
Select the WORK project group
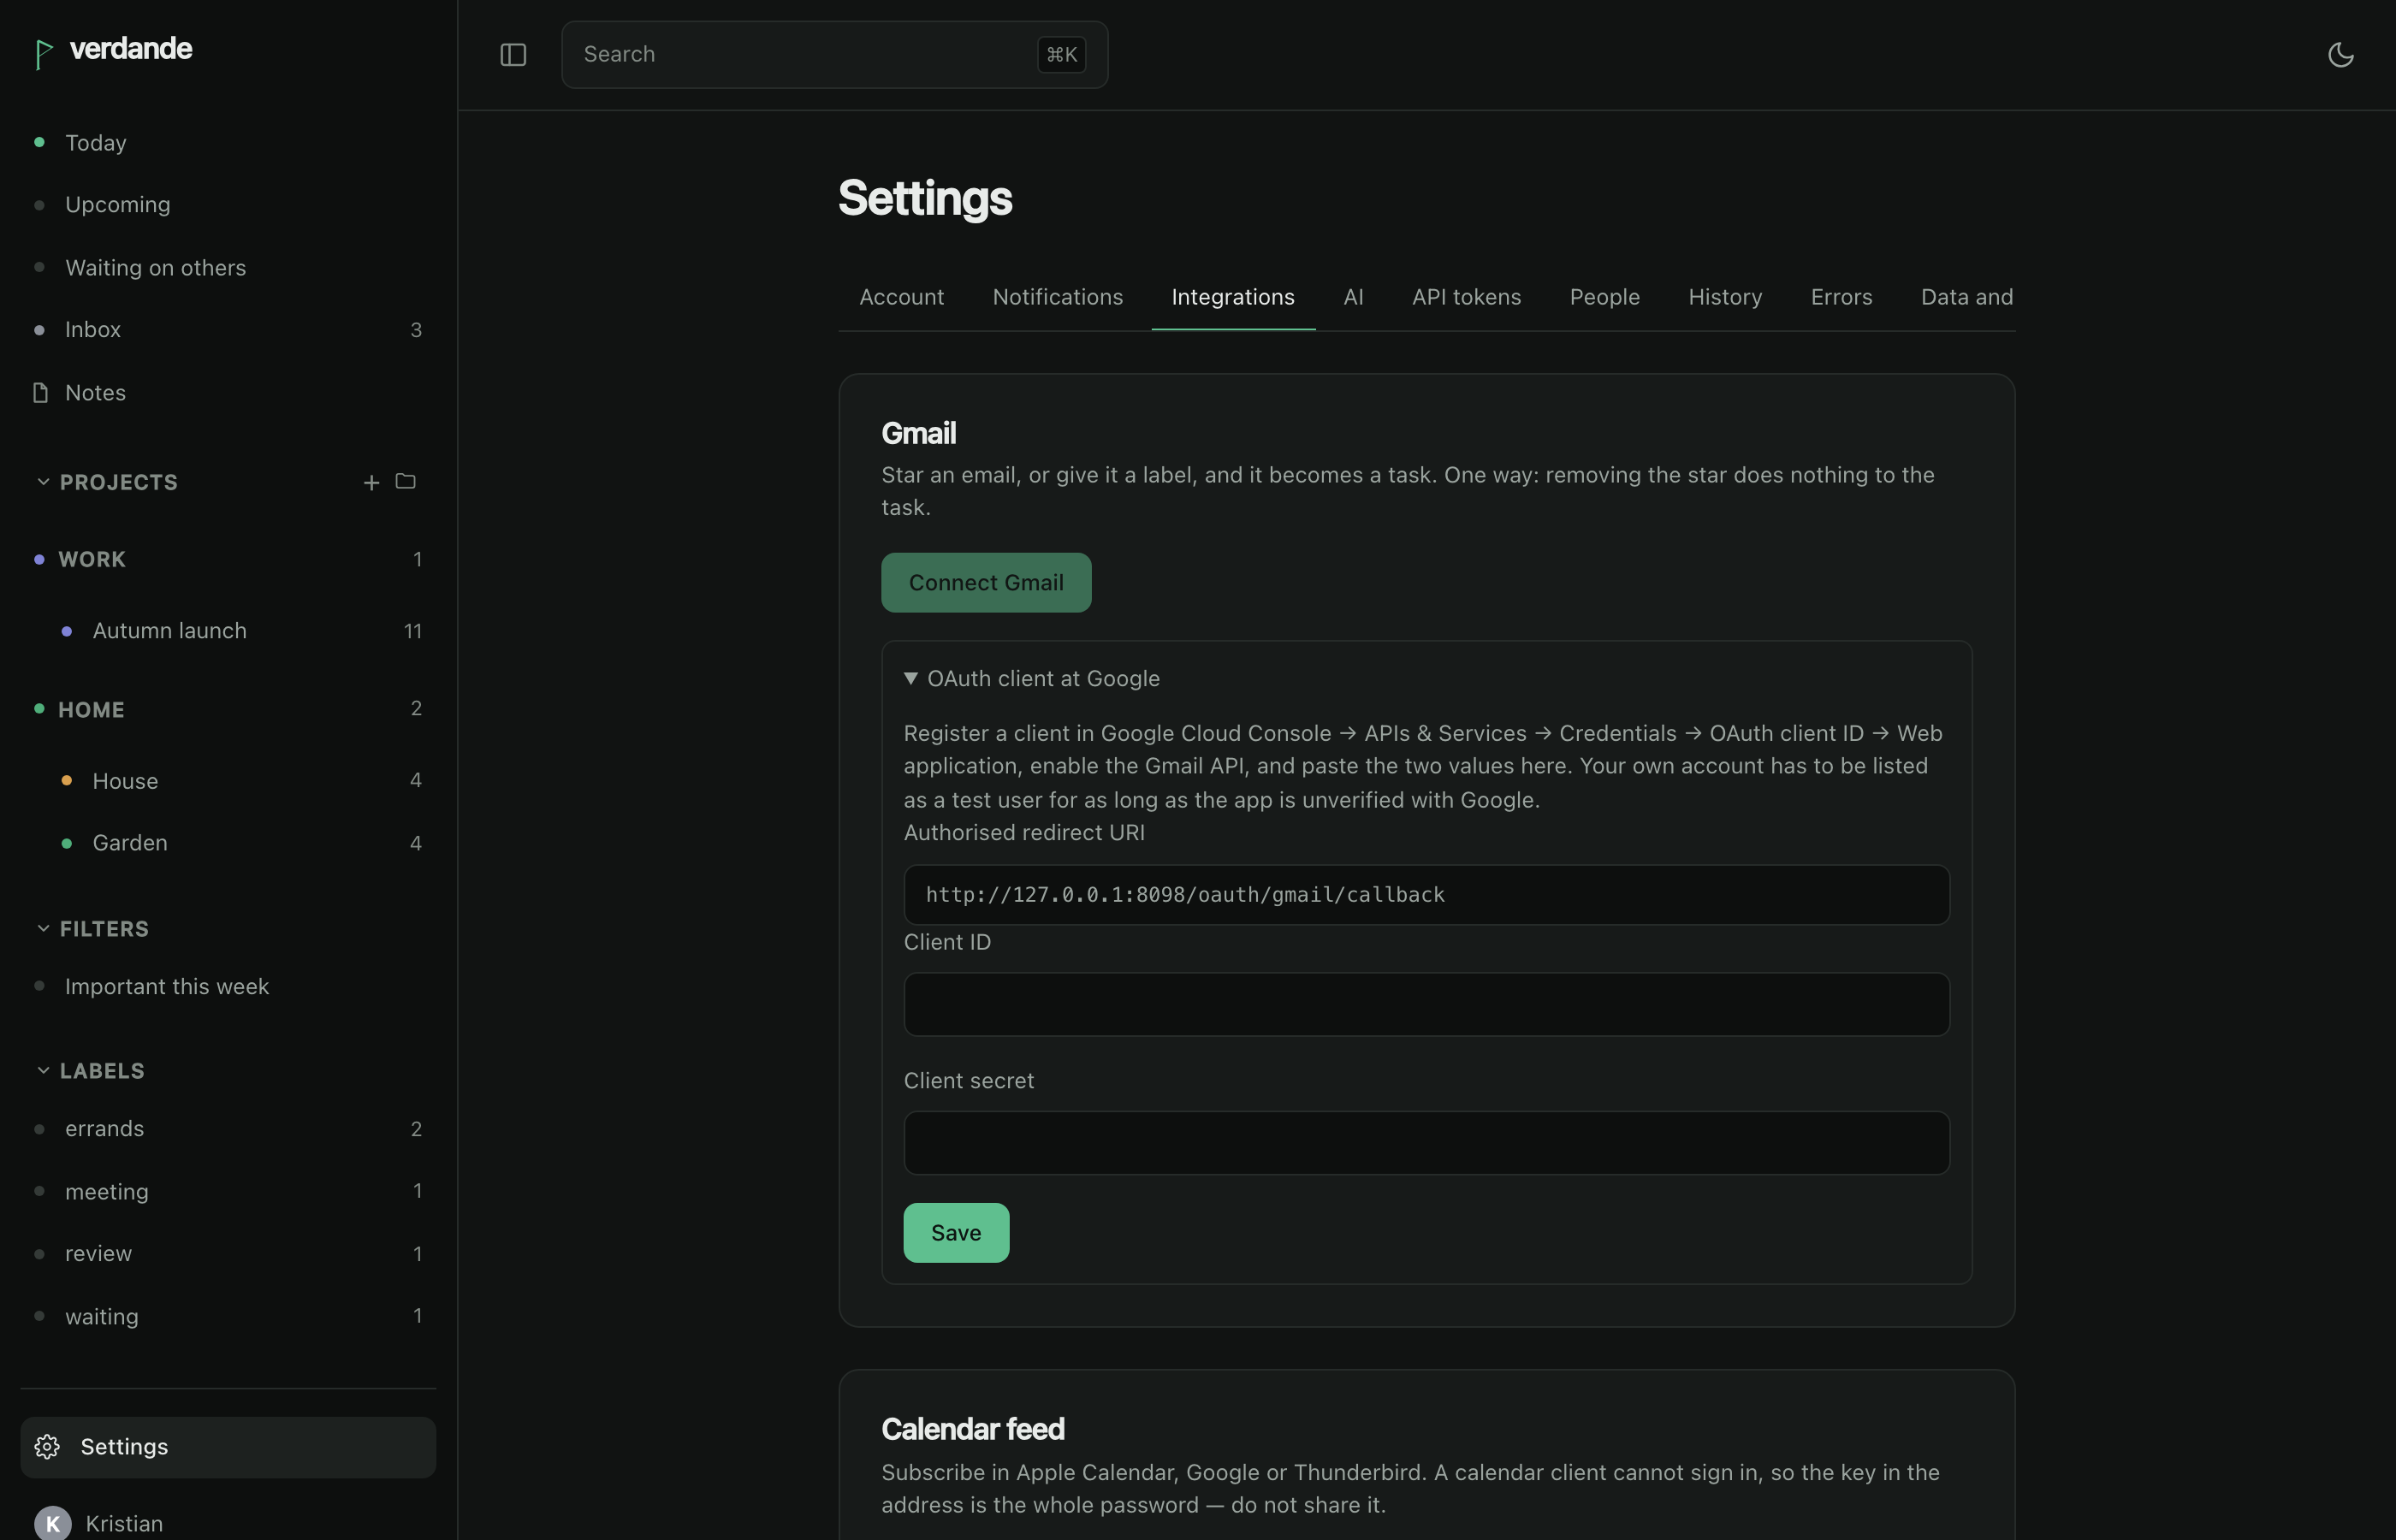coord(228,559)
